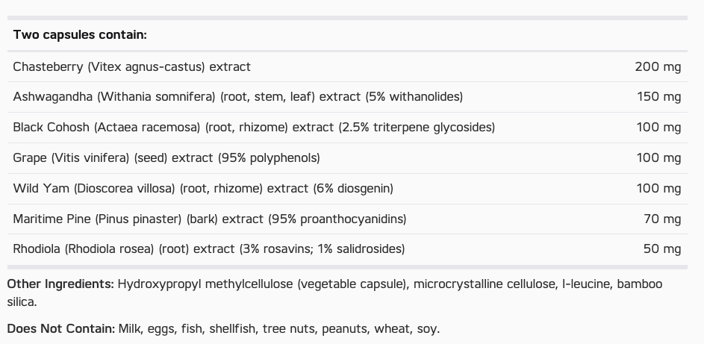704x344 pixels.
Task: Click the Hydroxypropyl methylcellulose ingredient text
Action: (205, 284)
